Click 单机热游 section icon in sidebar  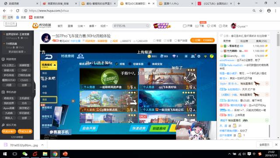3,92
